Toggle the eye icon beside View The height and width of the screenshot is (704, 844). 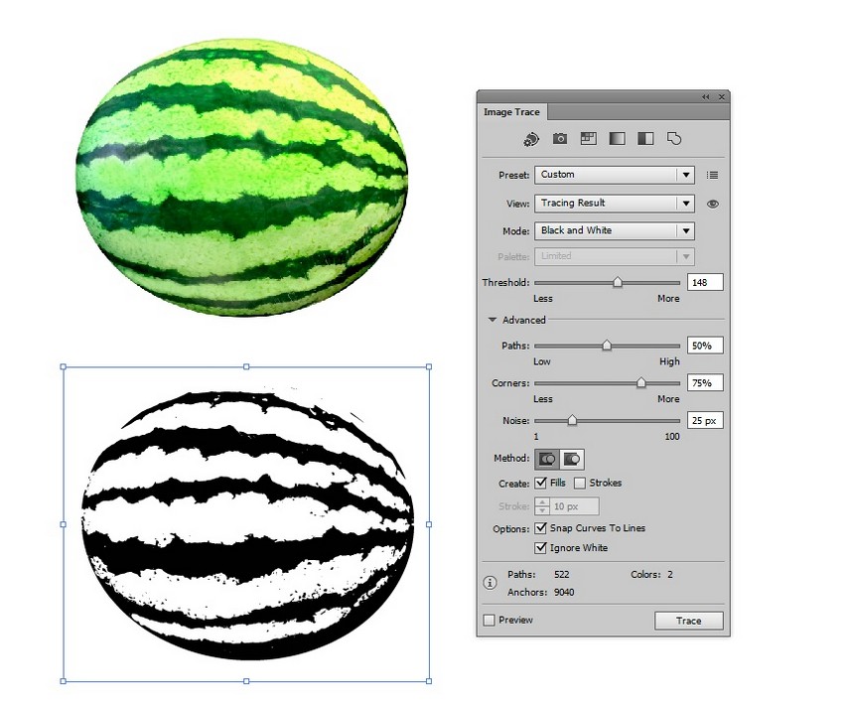[713, 204]
